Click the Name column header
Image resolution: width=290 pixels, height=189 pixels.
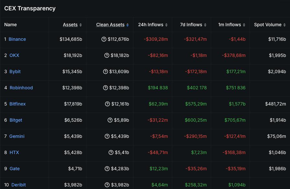pyautogui.click(x=11, y=25)
